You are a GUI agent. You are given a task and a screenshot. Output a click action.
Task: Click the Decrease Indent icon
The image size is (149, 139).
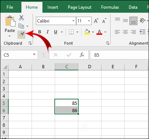tap(142, 32)
